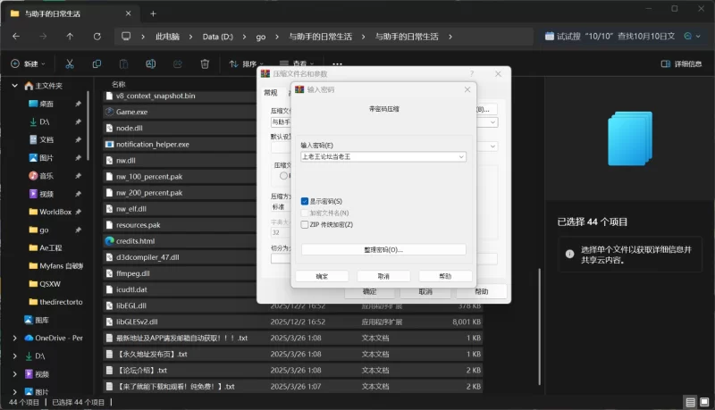Go back with the left arrow
The width and height of the screenshot is (715, 410).
pos(16,37)
